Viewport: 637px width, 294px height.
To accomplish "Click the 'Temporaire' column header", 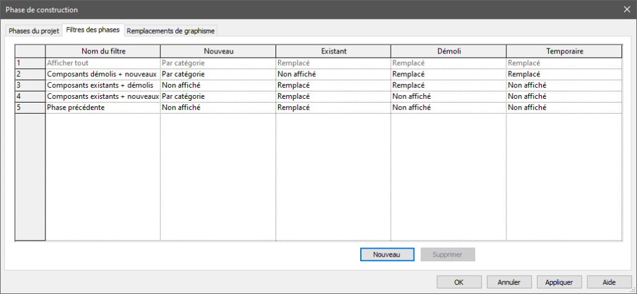I will 564,51.
